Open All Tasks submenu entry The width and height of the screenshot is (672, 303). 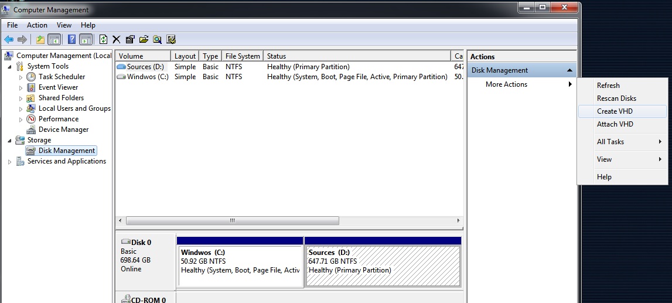(x=622, y=141)
